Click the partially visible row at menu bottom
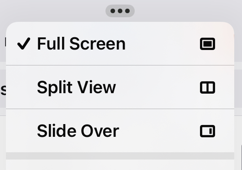The height and width of the screenshot is (170, 242). click(x=120, y=165)
